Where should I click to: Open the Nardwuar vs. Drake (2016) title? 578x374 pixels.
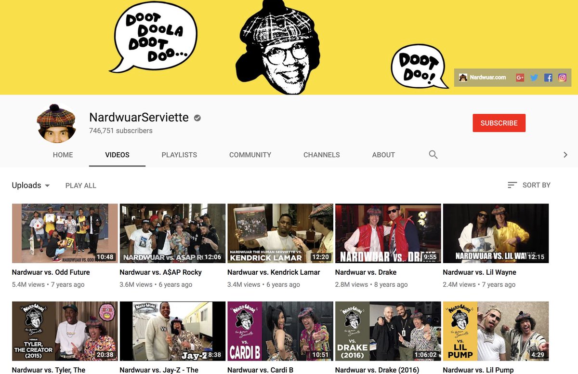pos(377,370)
